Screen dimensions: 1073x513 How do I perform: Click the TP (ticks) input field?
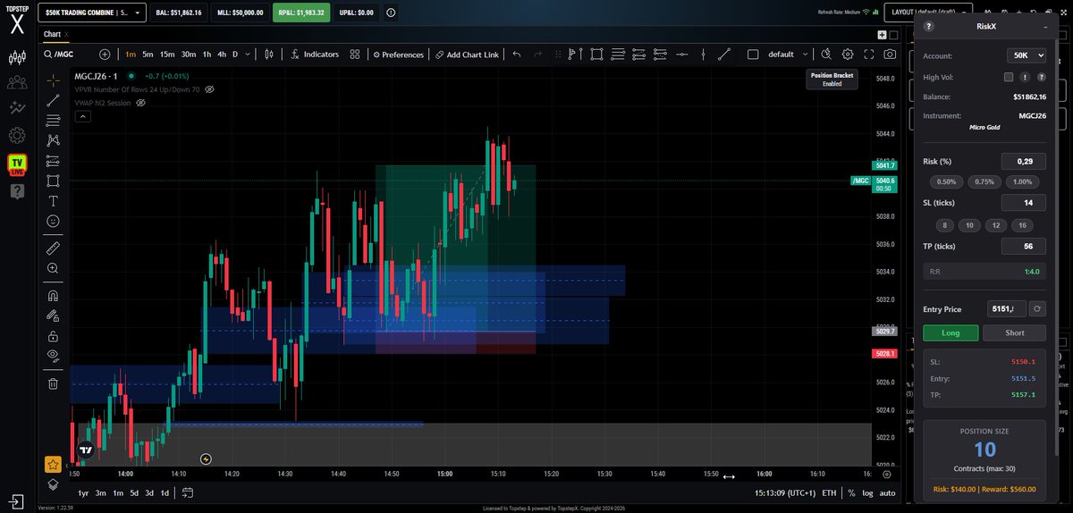[x=1024, y=246]
